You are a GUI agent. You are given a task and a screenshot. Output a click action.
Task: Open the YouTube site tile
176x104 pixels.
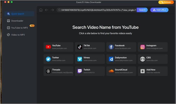pos(58,47)
